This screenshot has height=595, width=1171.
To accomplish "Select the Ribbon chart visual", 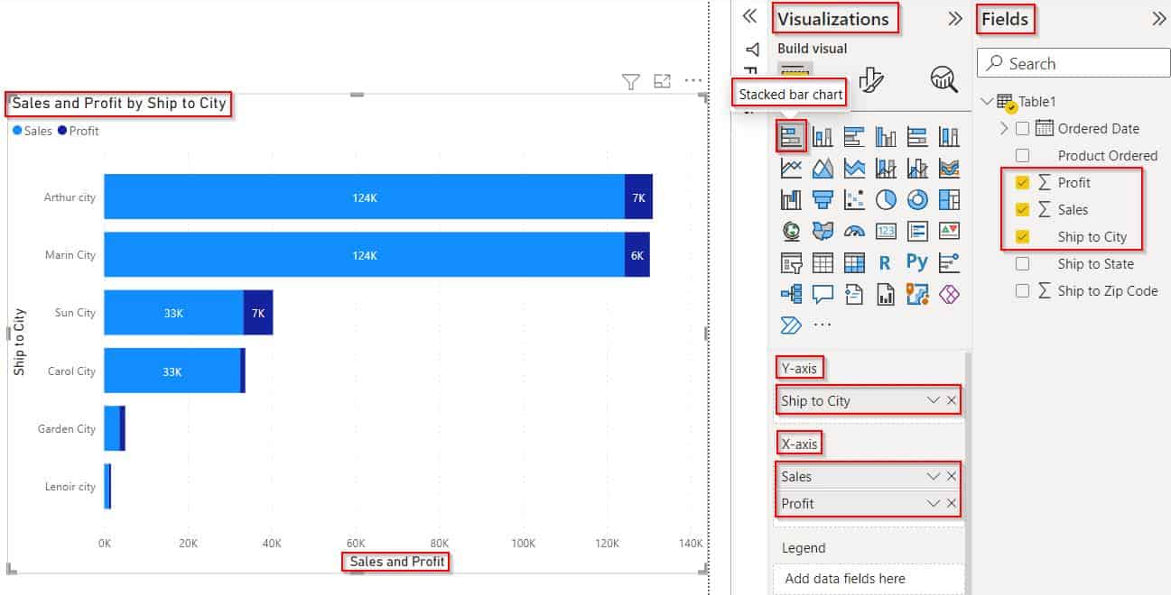I will (x=949, y=168).
